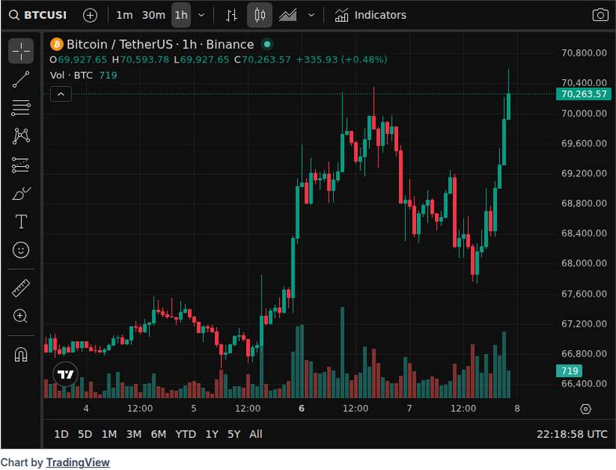Collapse the indicator legend with chevron
Screen dimensions: 616x470
click(61, 94)
